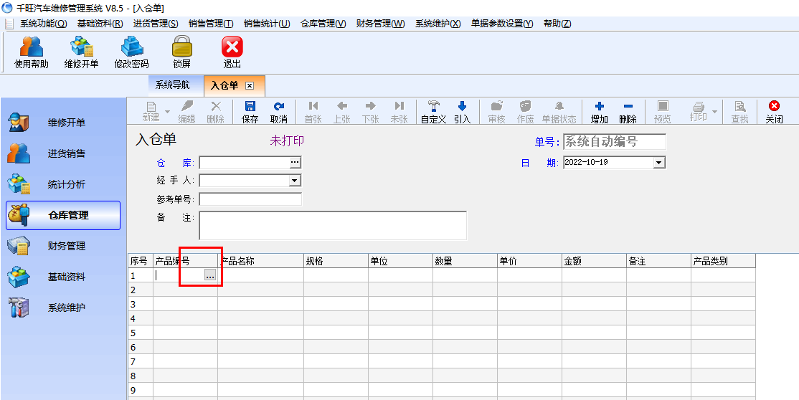
Task: Select 仓库管理 in the sidebar
Action: (x=63, y=216)
